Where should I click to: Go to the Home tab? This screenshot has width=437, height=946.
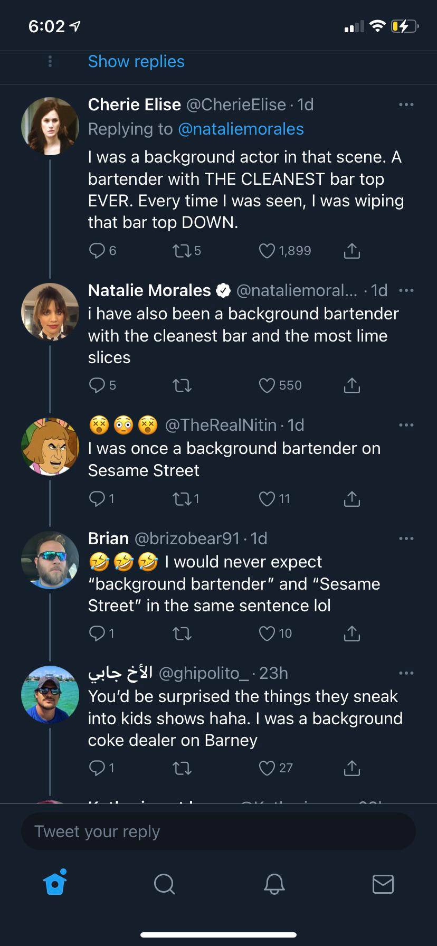54,884
